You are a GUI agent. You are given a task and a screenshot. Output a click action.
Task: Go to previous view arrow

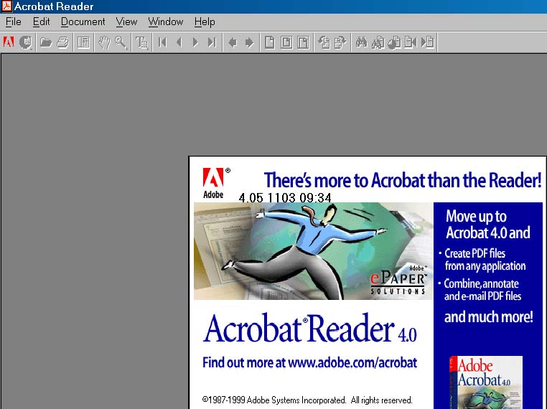pyautogui.click(x=233, y=42)
